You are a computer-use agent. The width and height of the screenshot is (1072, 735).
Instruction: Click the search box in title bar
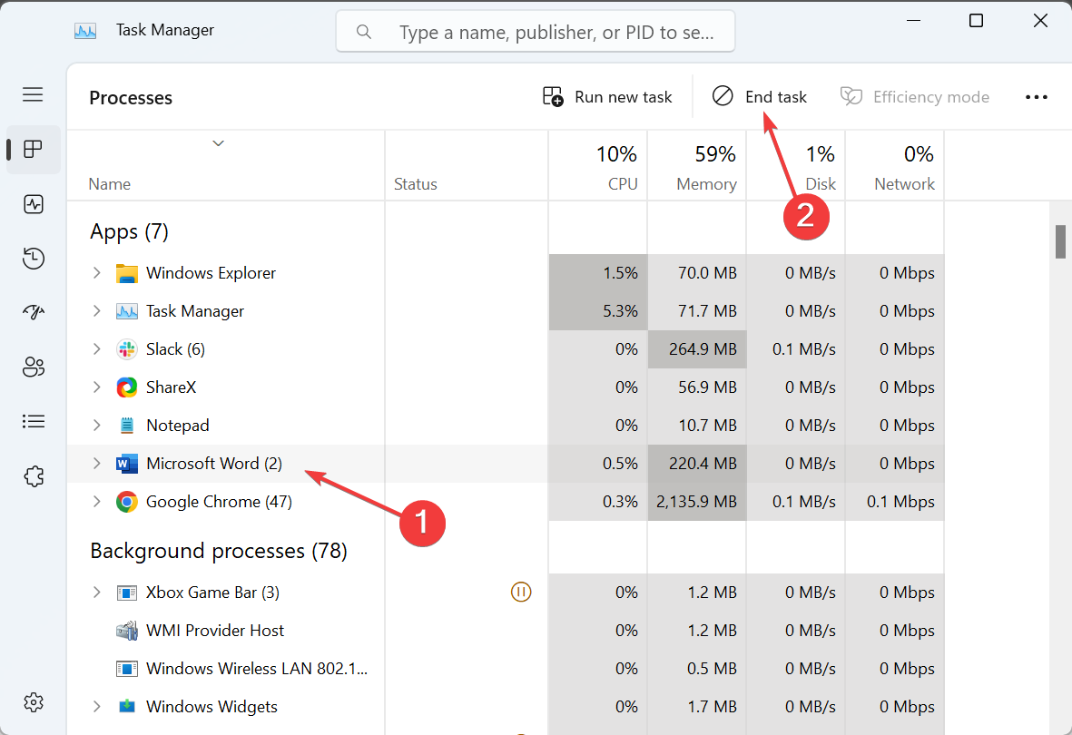[x=536, y=33]
